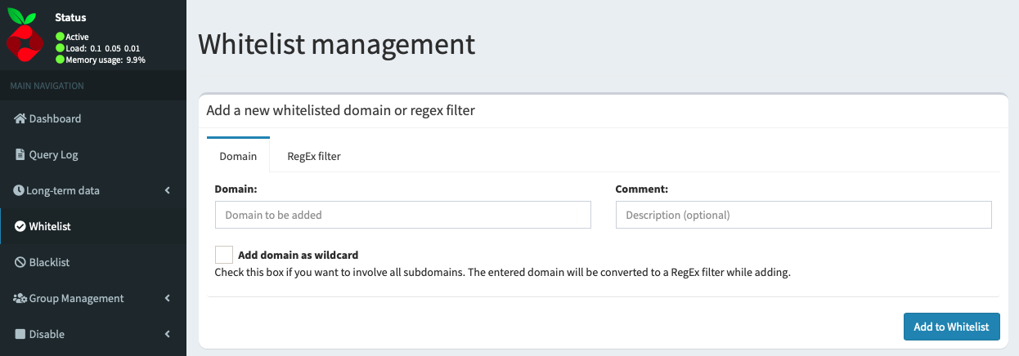Switch to the RegEx filter tab

[314, 156]
